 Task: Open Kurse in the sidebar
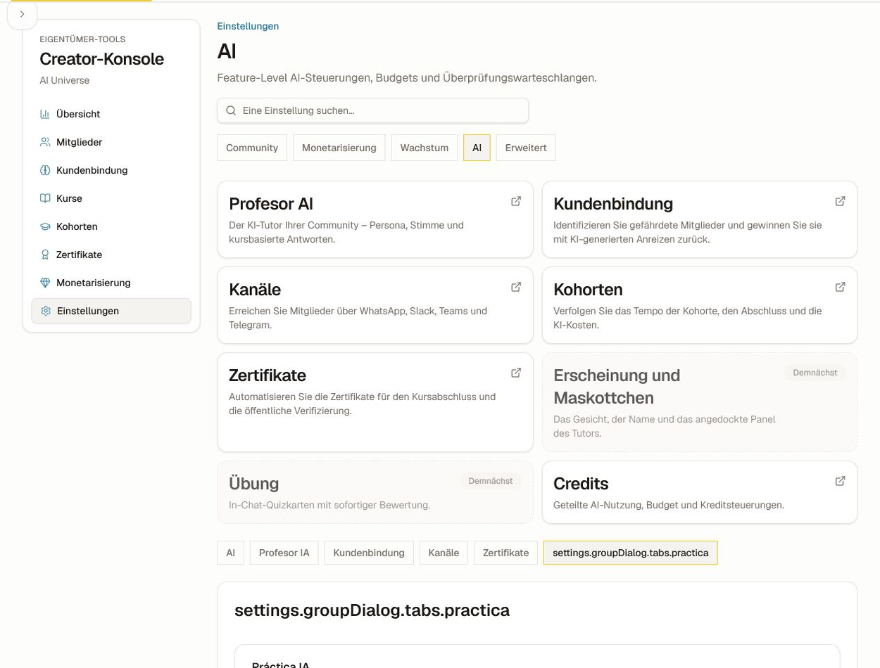111,198
